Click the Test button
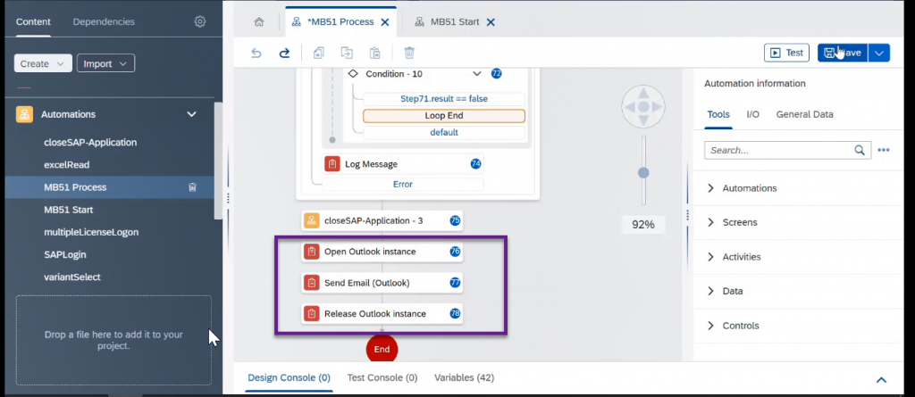This screenshot has width=915, height=397. point(786,53)
